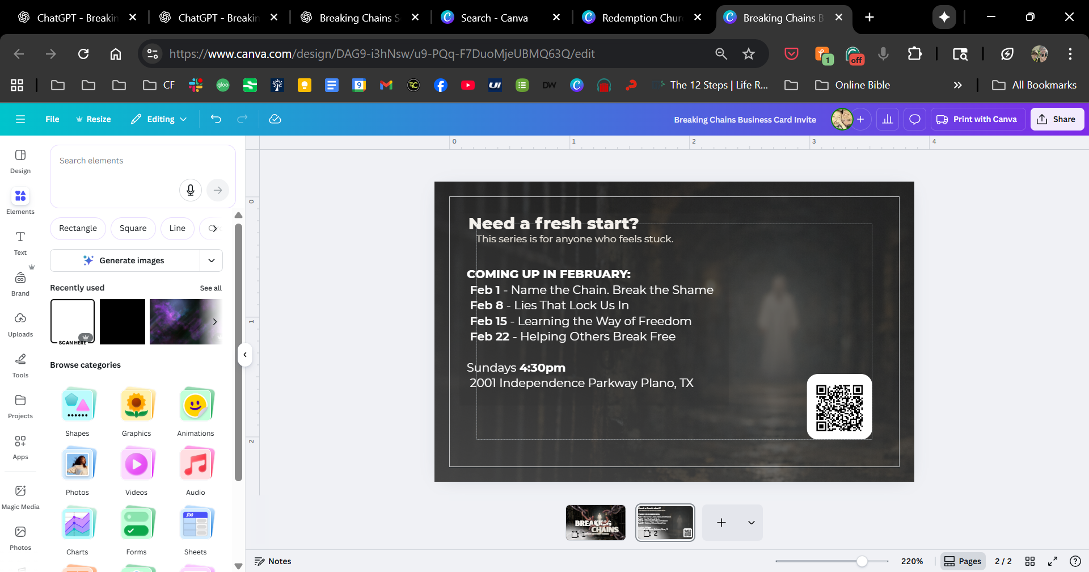Click the undo arrow in toolbar

[216, 119]
